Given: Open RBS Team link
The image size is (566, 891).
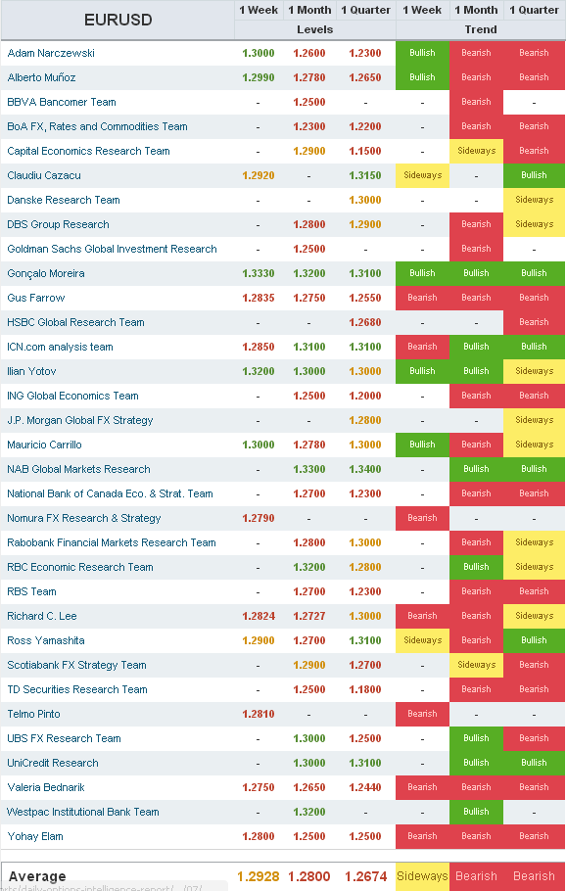Looking at the screenshot, I should pyautogui.click(x=31, y=590).
